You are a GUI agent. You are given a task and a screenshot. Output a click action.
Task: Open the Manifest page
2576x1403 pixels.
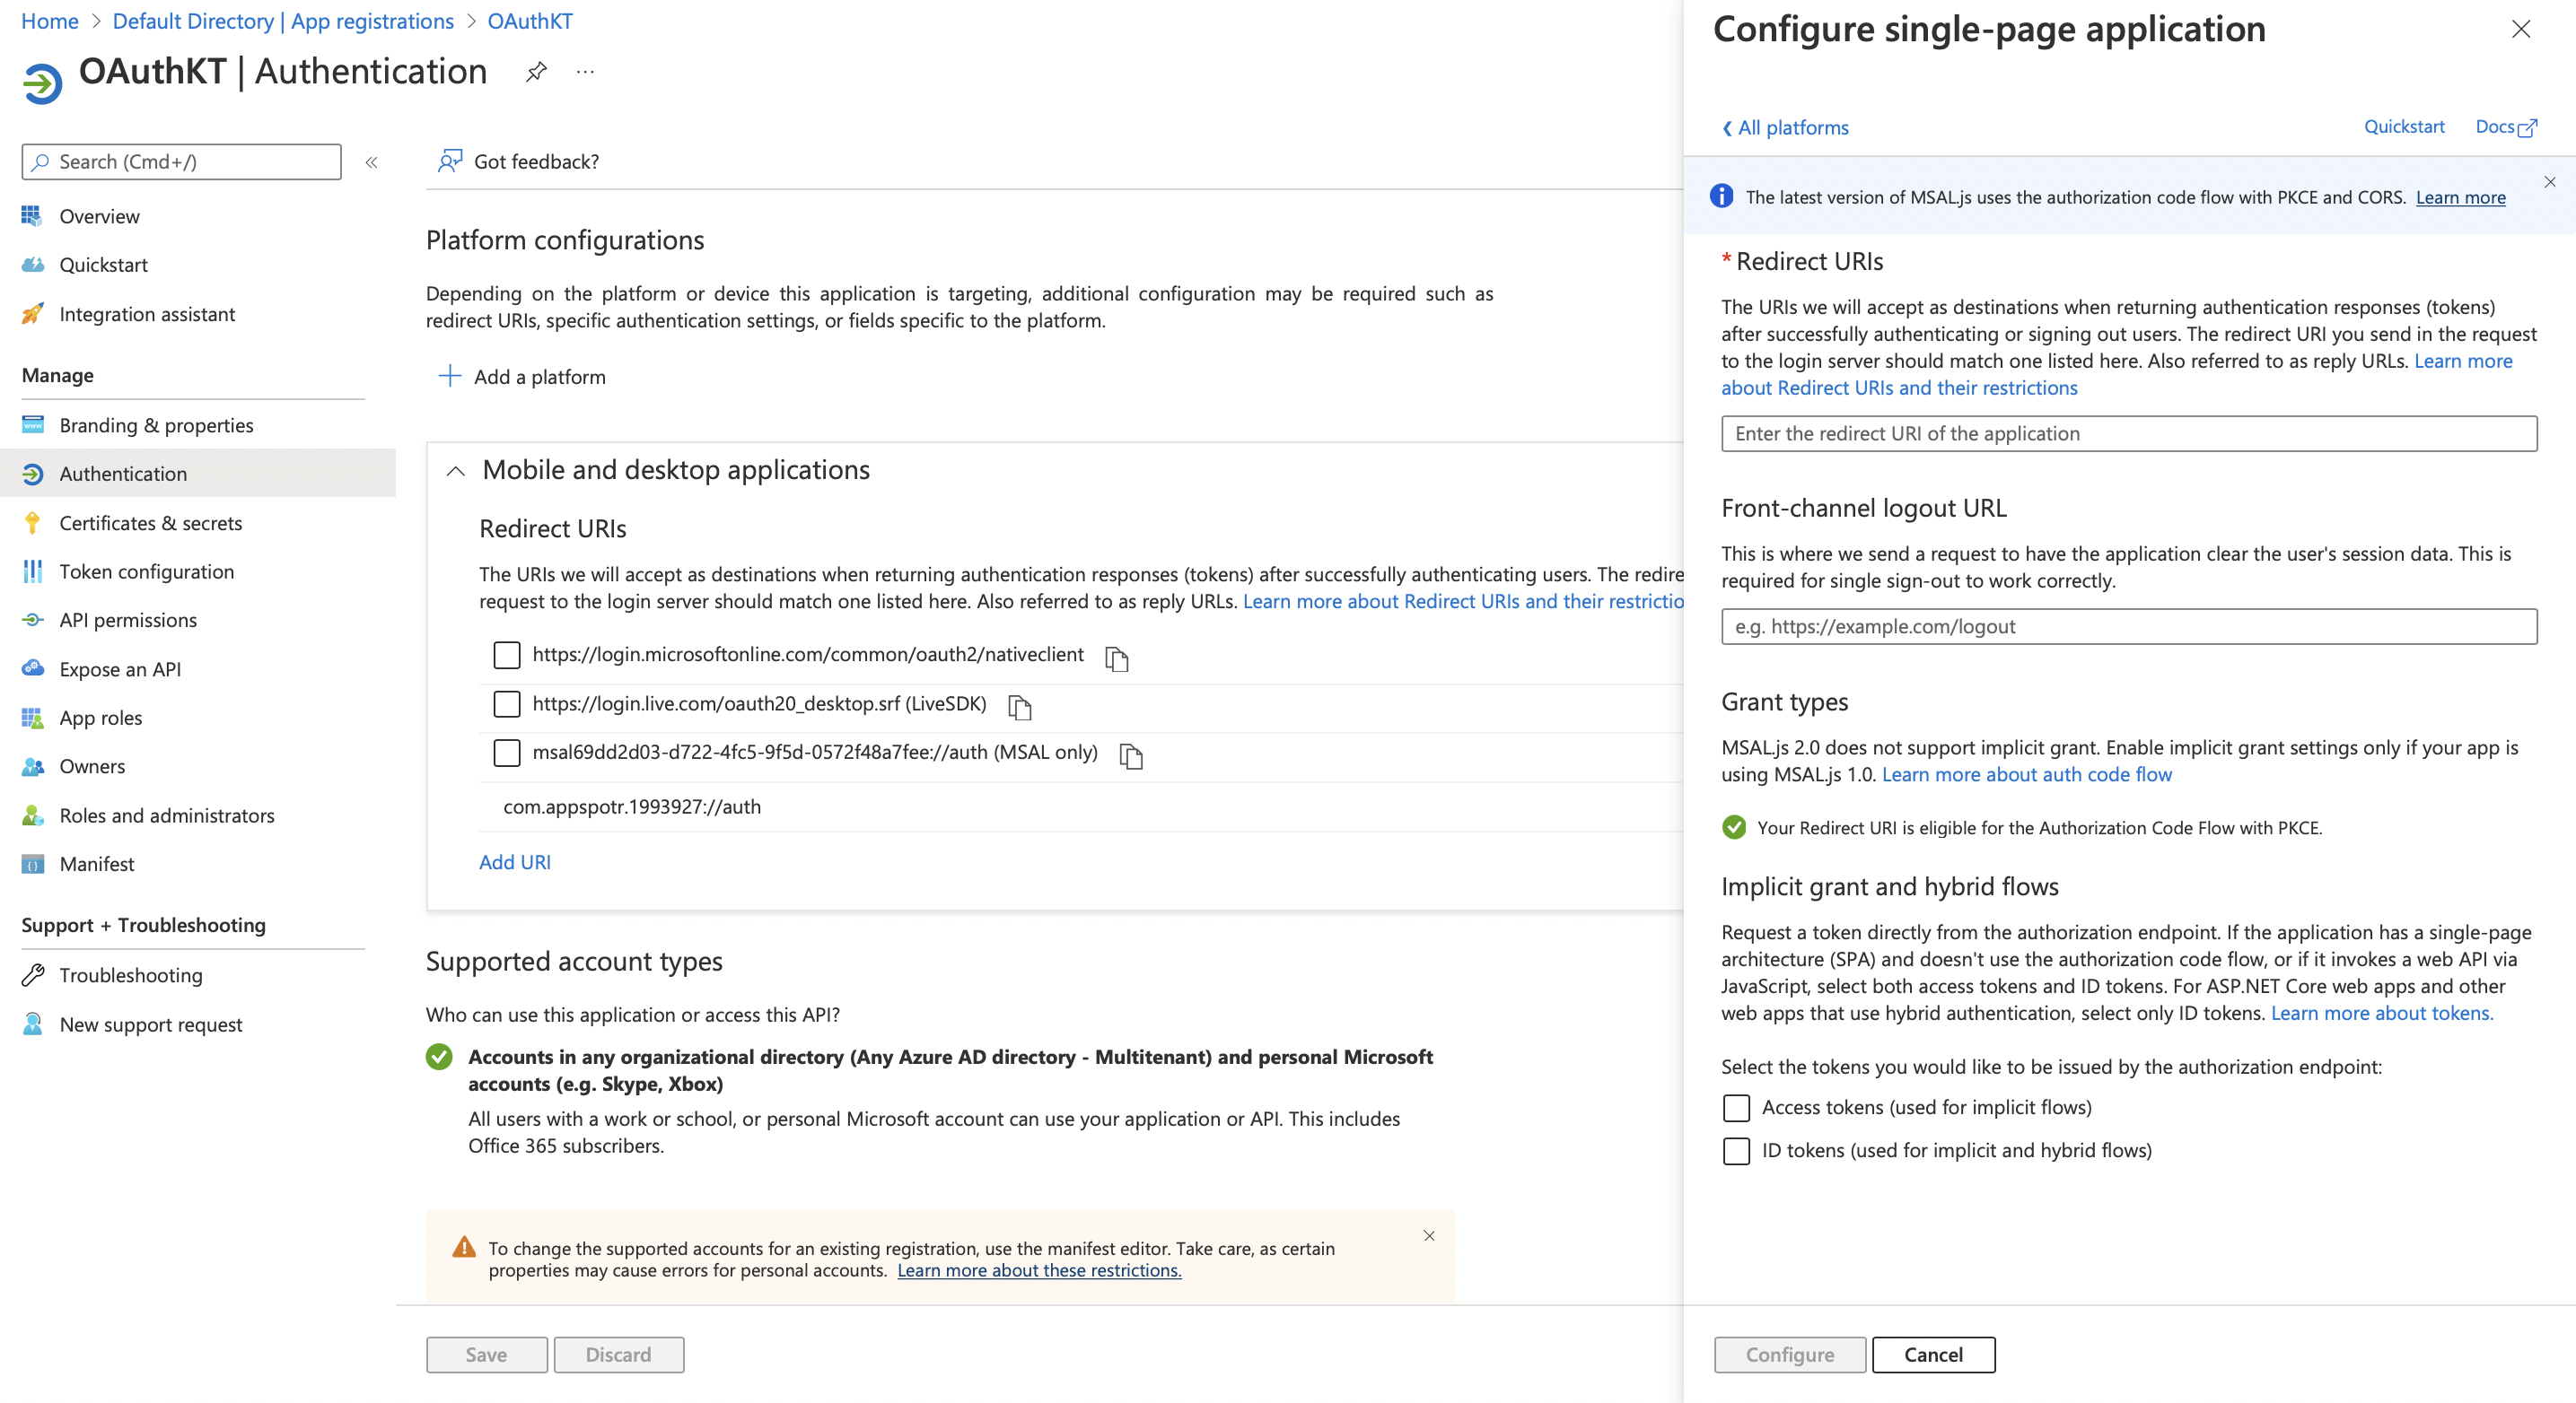coord(96,865)
